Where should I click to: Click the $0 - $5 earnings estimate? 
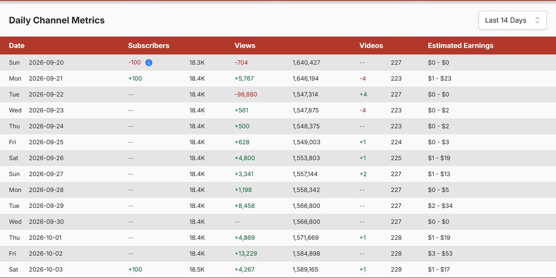(x=438, y=190)
